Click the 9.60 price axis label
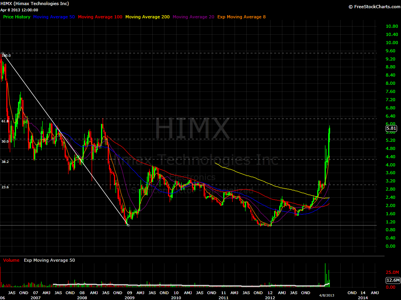The image size is (401, 300). click(390, 51)
